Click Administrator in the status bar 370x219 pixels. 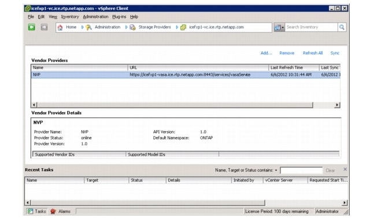[327, 211]
